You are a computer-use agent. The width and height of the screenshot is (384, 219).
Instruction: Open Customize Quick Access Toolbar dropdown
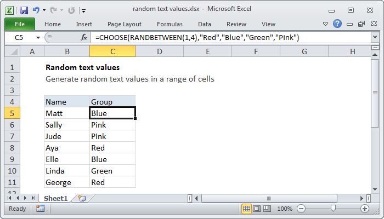(x=83, y=10)
